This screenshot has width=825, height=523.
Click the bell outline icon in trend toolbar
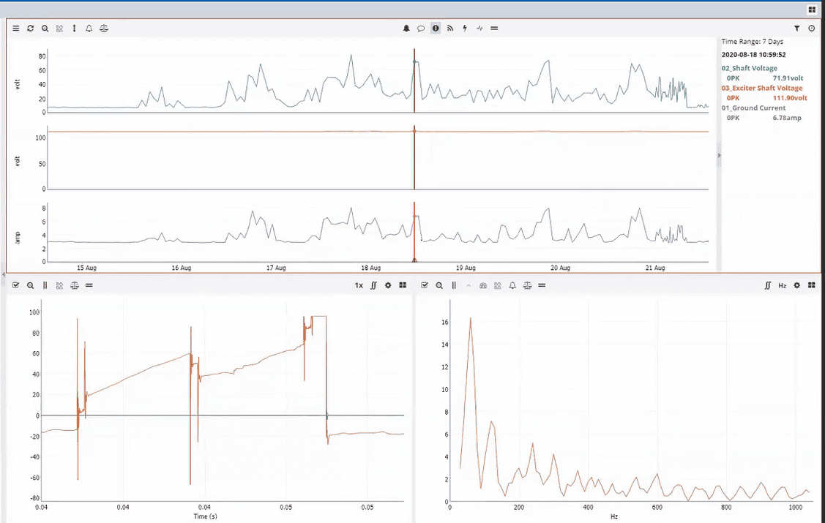point(89,29)
